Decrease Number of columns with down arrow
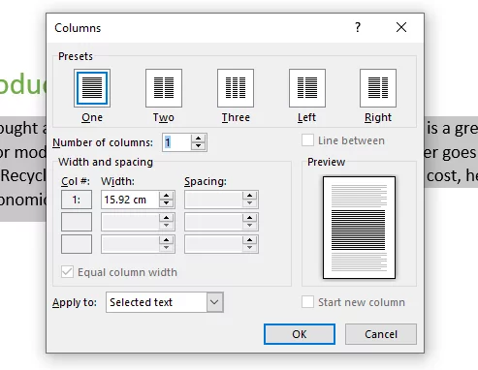This screenshot has height=370, width=478. click(198, 146)
